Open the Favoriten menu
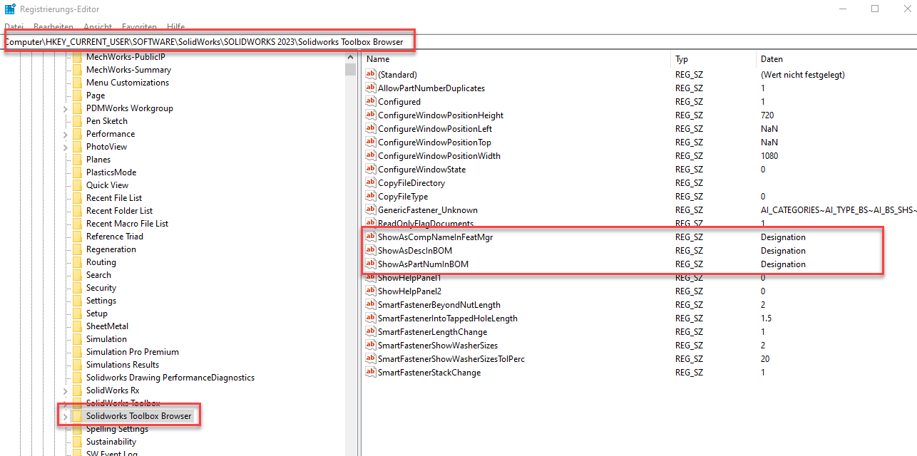Screen dimensions: 917x456 pyautogui.click(x=139, y=26)
